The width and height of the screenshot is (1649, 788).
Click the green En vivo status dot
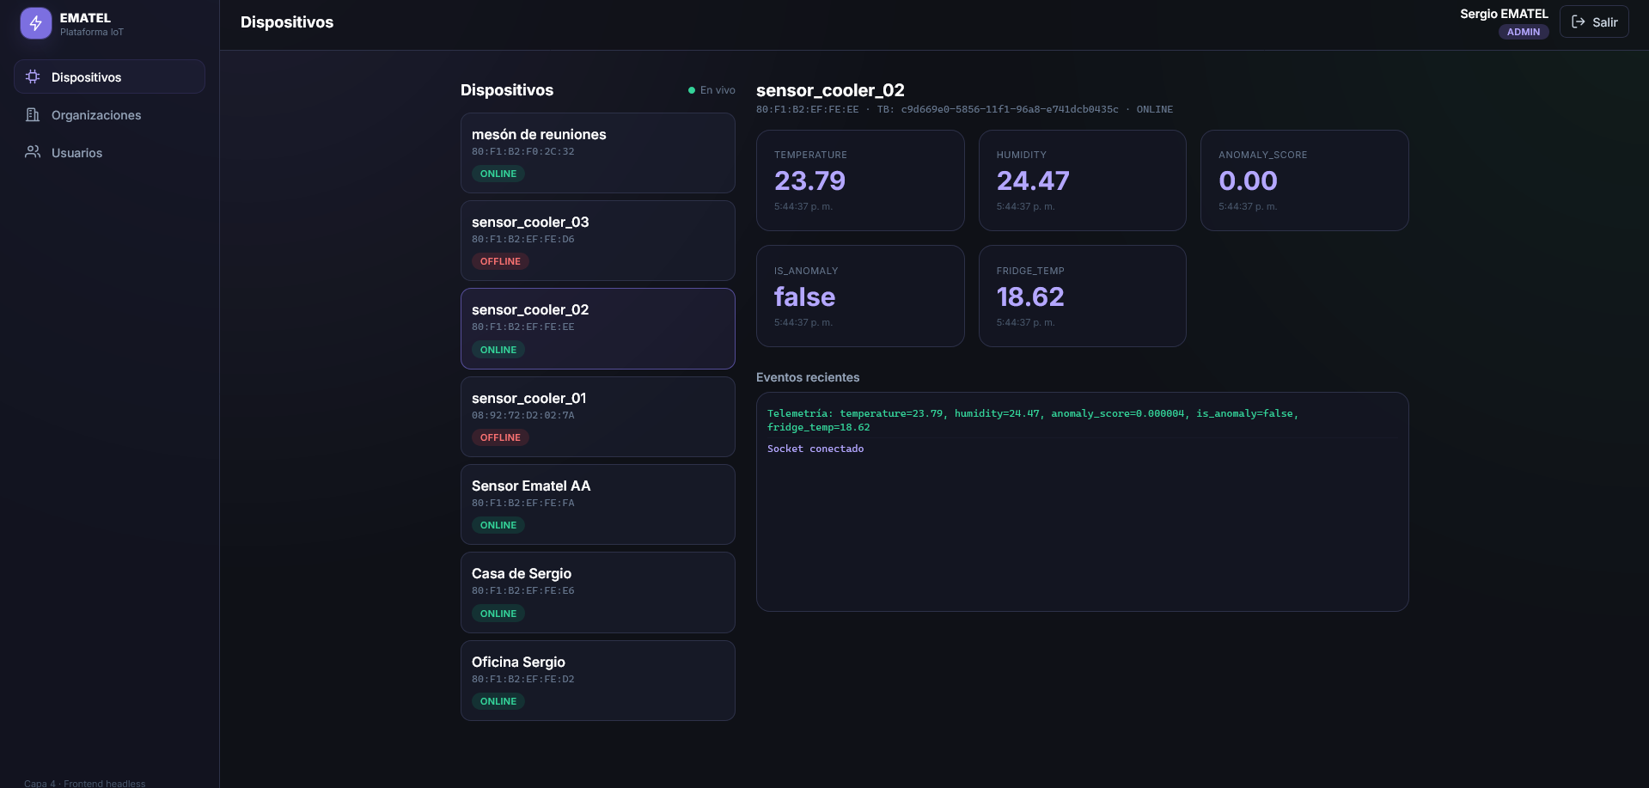(692, 90)
